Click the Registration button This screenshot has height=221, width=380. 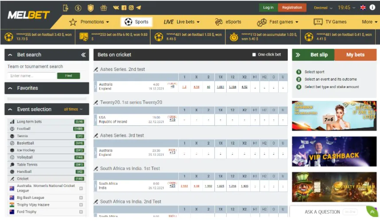[x=292, y=8]
